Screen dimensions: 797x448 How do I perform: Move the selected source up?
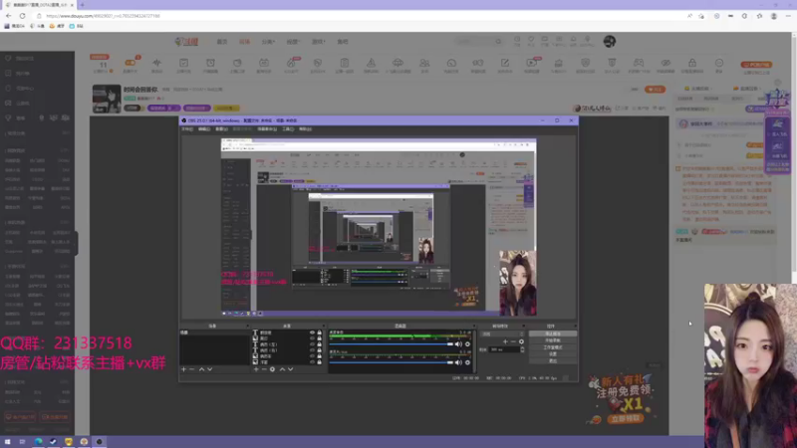283,369
